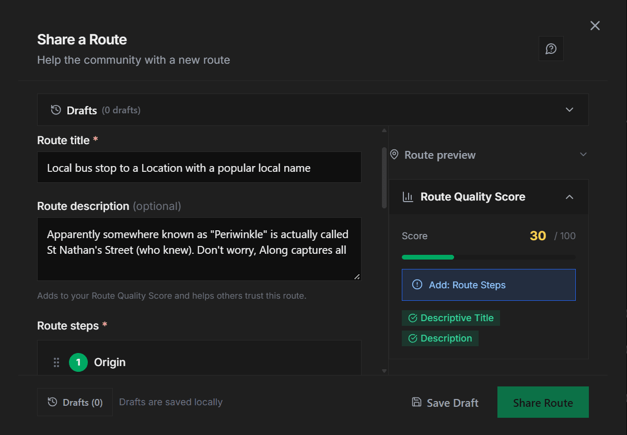The height and width of the screenshot is (435, 627).
Task: Click the "Drafts are saved locally" note
Action: pos(171,402)
